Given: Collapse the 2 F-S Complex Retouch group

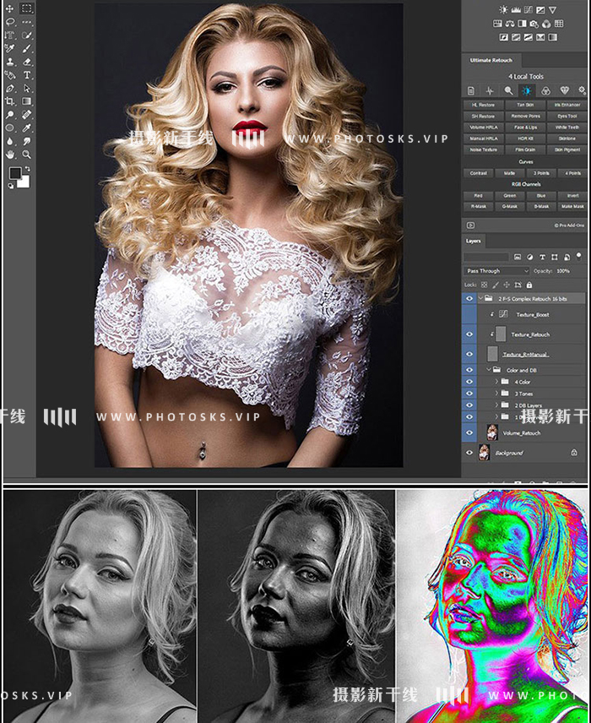Looking at the screenshot, I should coord(481,299).
